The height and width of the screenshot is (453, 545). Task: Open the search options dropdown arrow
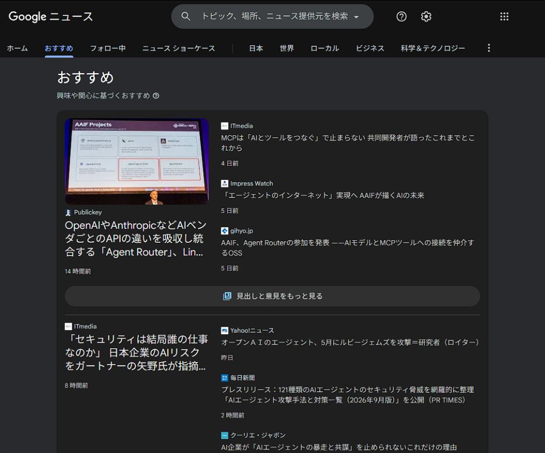(x=356, y=17)
